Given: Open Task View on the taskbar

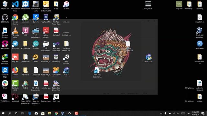Looking at the screenshot, I should click(23, 113).
